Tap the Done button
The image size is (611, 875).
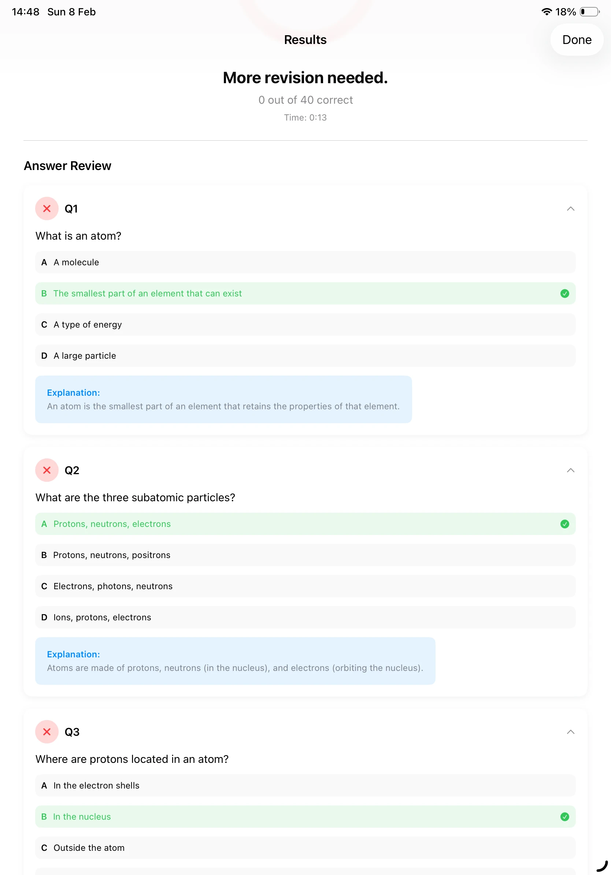(576, 40)
